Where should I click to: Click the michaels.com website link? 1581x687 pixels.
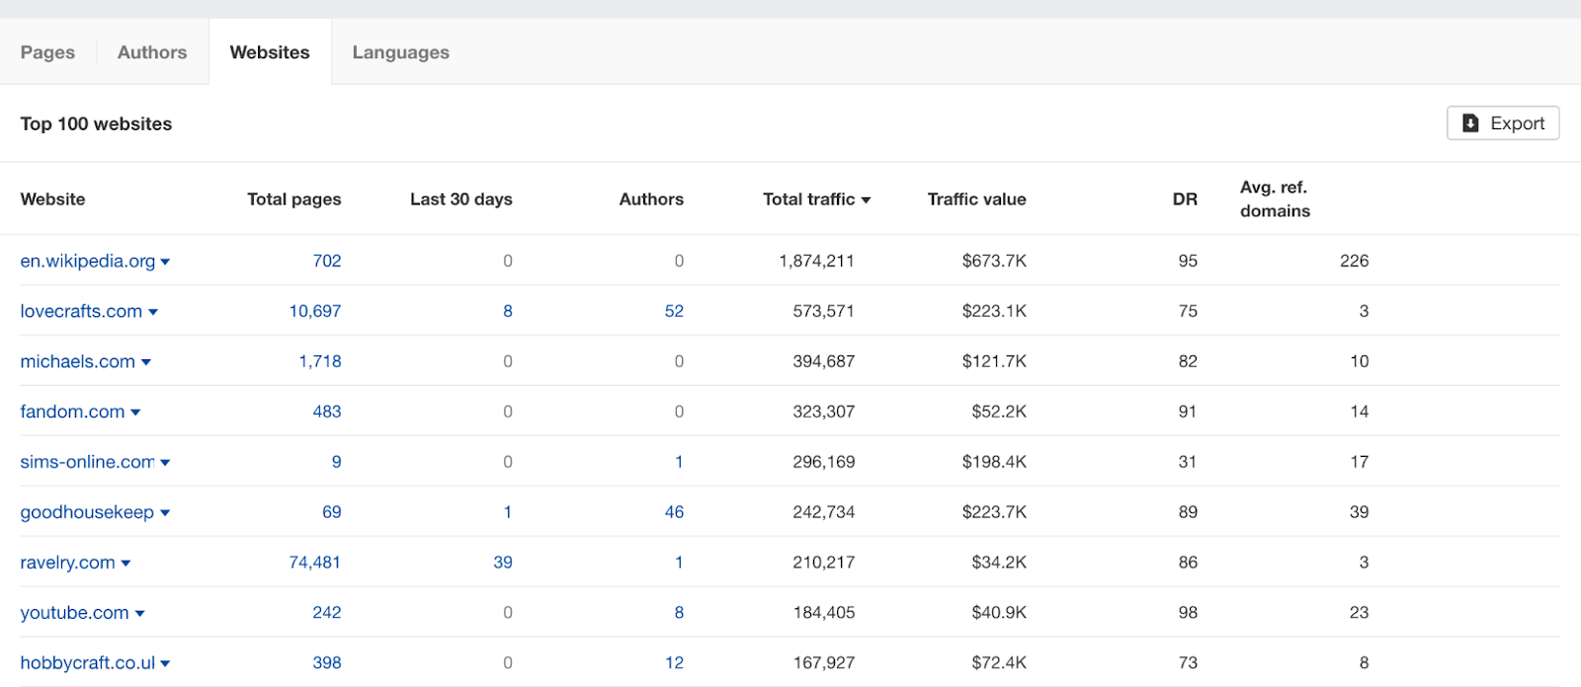(x=78, y=361)
